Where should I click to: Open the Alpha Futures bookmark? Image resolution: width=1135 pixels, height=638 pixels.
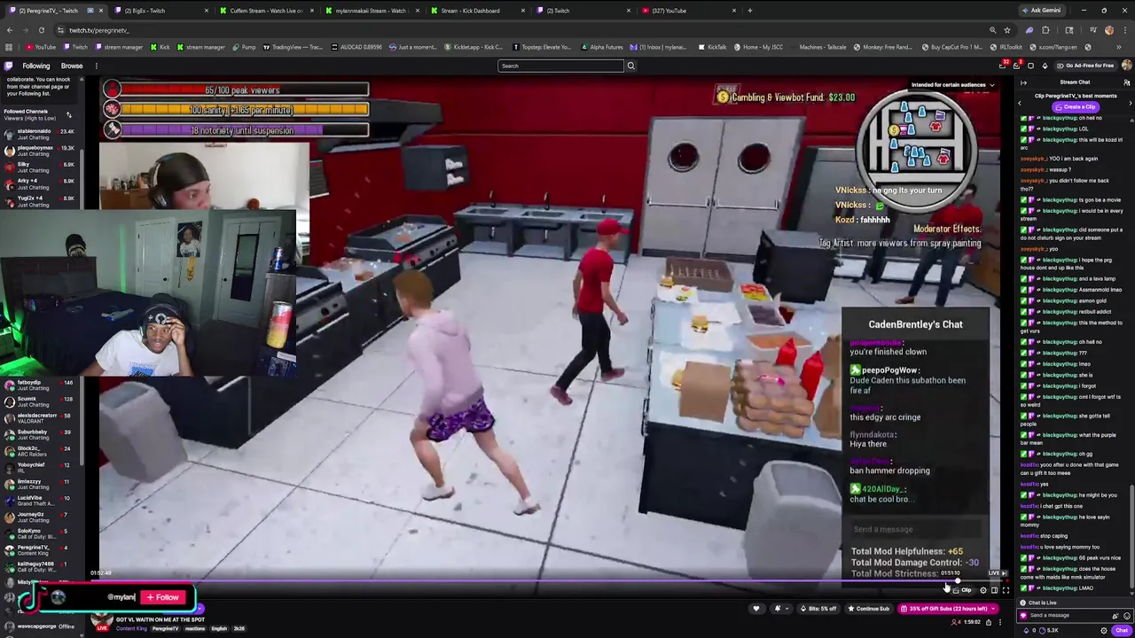601,47
